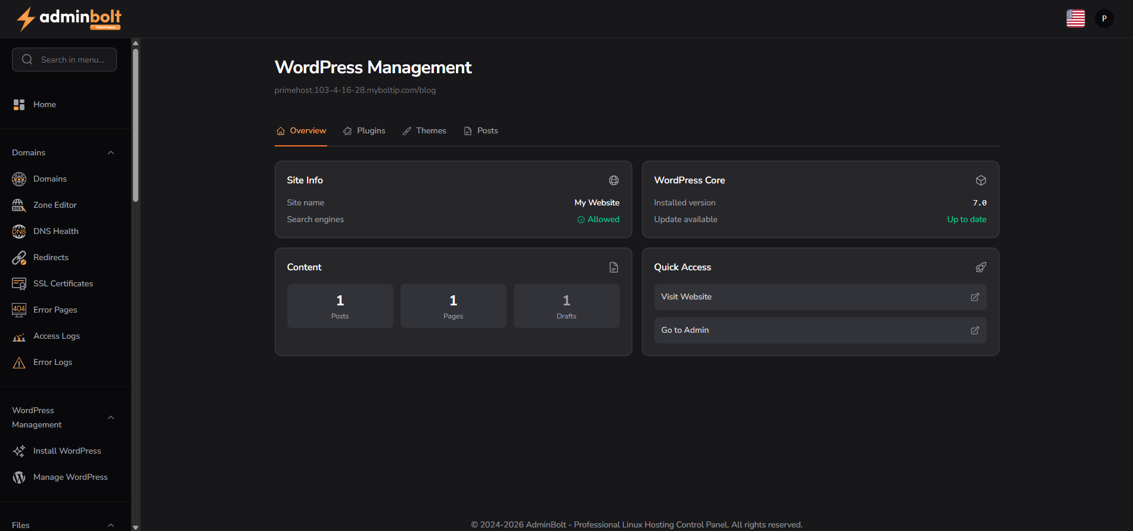Screen dimensions: 1133x531
Task: Click the AdminBolt copyright footer text
Action: [637, 524]
